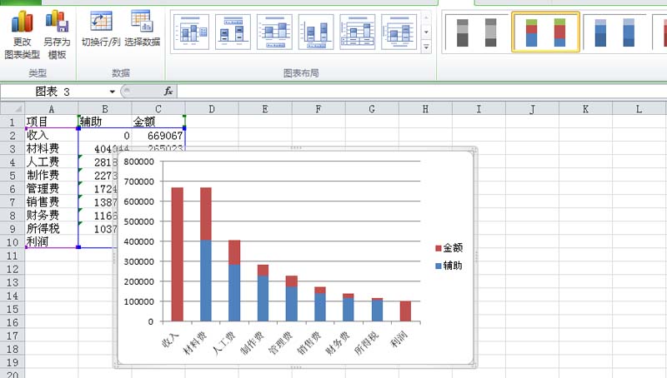Image resolution: width=667 pixels, height=378 pixels.
Task: Select 金额 legend entry in chart
Action: (449, 247)
